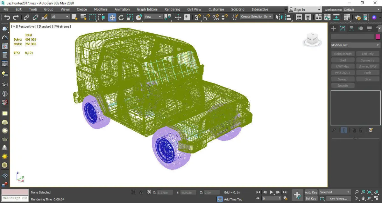Open the Civil View menu
Screen dimensions: 382x203
click(194, 10)
